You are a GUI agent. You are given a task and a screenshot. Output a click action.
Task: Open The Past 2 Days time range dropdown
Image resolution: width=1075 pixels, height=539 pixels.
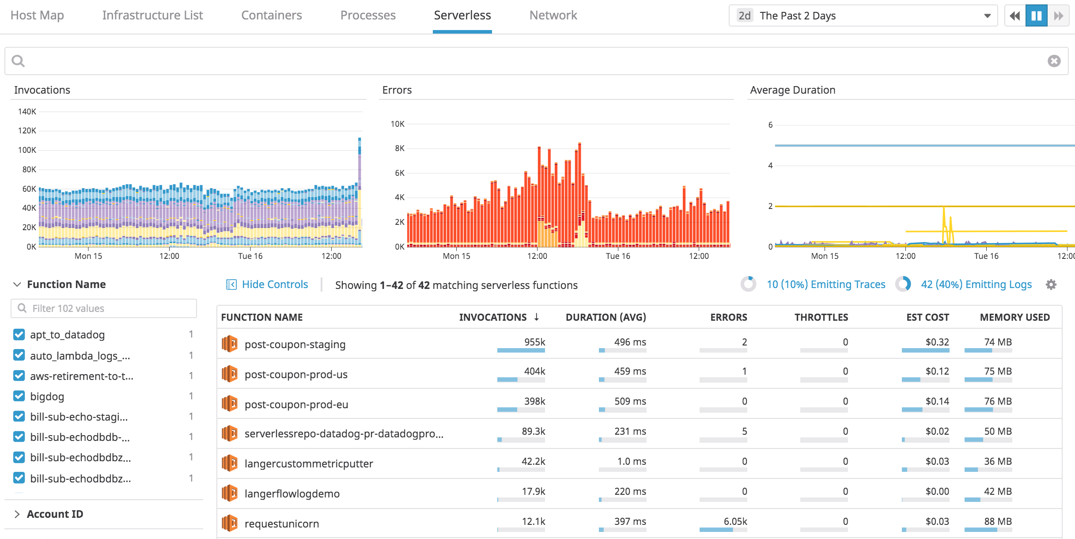tap(861, 15)
